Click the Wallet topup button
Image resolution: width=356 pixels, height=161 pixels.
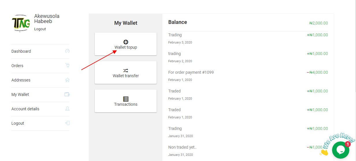pos(126,44)
